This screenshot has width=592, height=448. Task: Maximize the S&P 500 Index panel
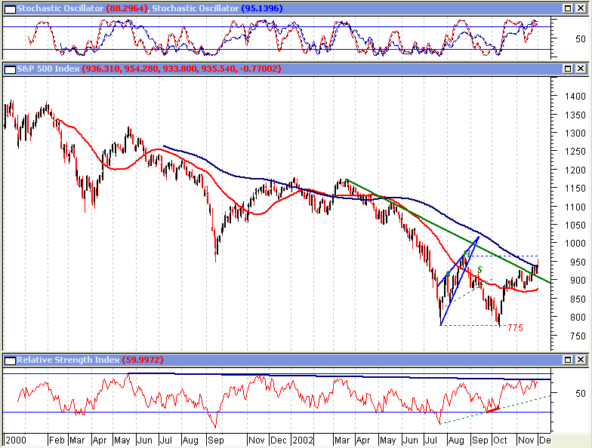point(568,69)
